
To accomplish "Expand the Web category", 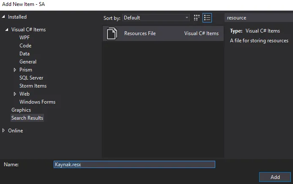I will [15, 94].
